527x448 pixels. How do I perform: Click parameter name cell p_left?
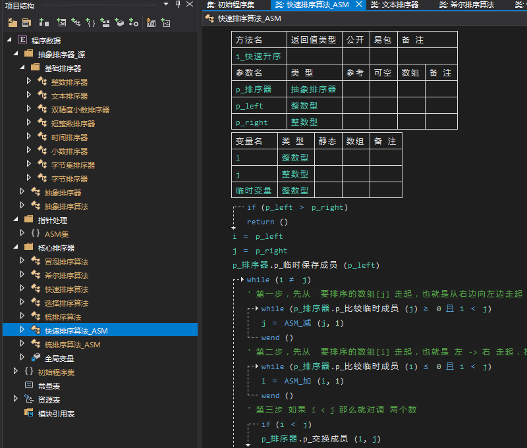(259, 106)
